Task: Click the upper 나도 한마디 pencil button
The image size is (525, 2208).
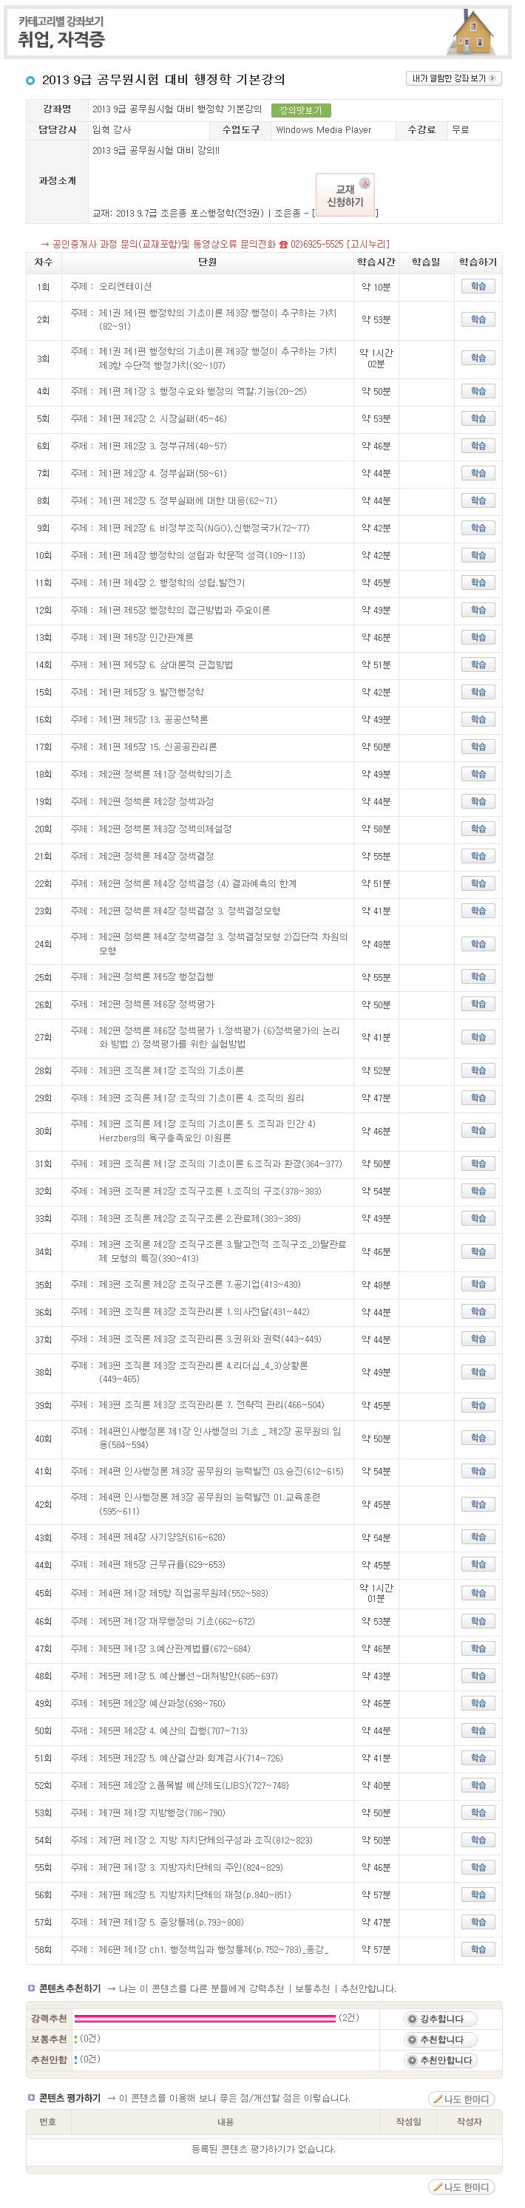Action: click(x=461, y=2099)
